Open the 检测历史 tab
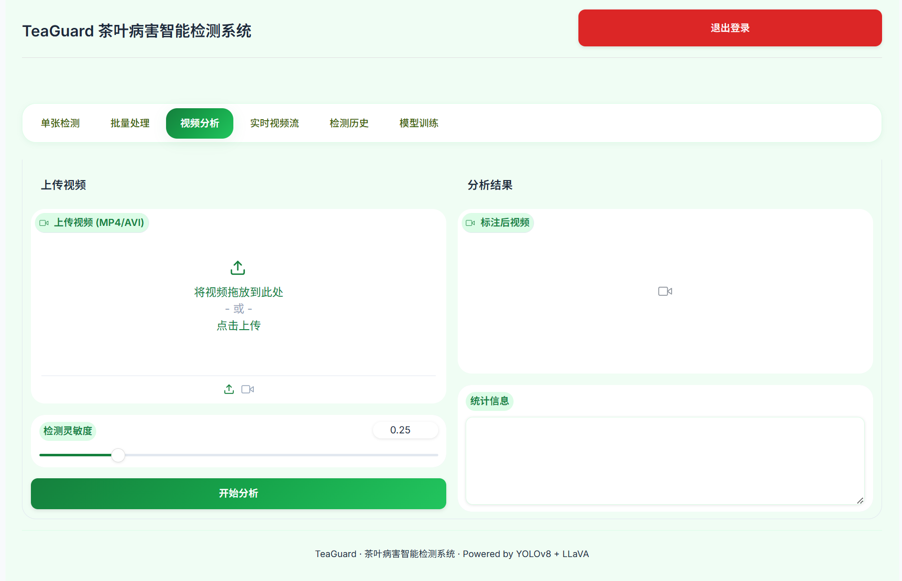Screen dimensions: 902x581 click(349, 123)
